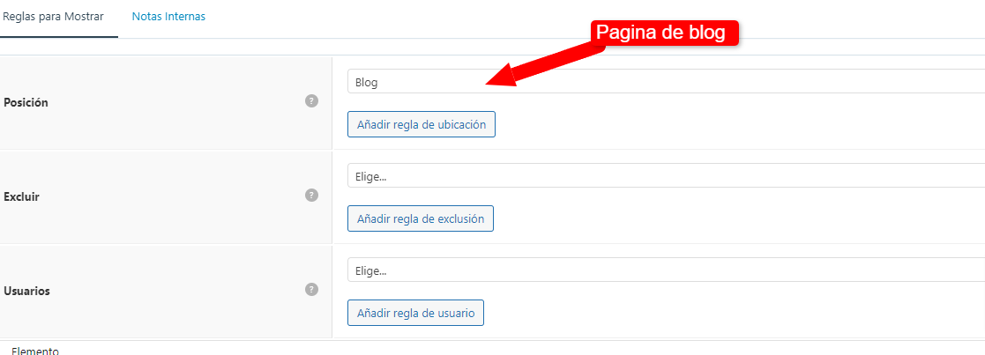The image size is (985, 355).
Task: Click the 'Elige...' placeholder in exclusion field
Action: click(x=370, y=176)
